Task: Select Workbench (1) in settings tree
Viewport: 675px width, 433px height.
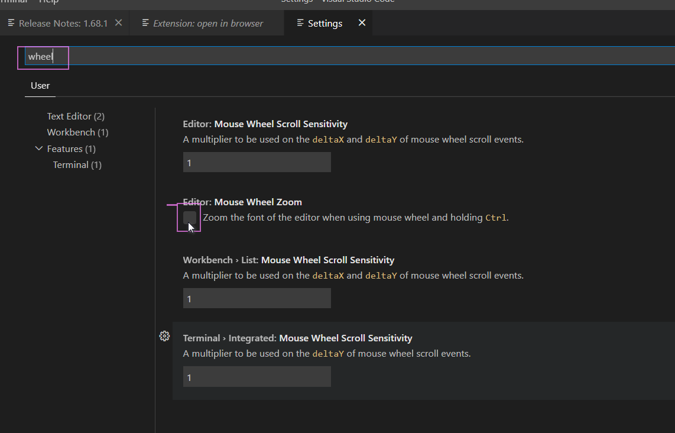Action: pyautogui.click(x=77, y=133)
